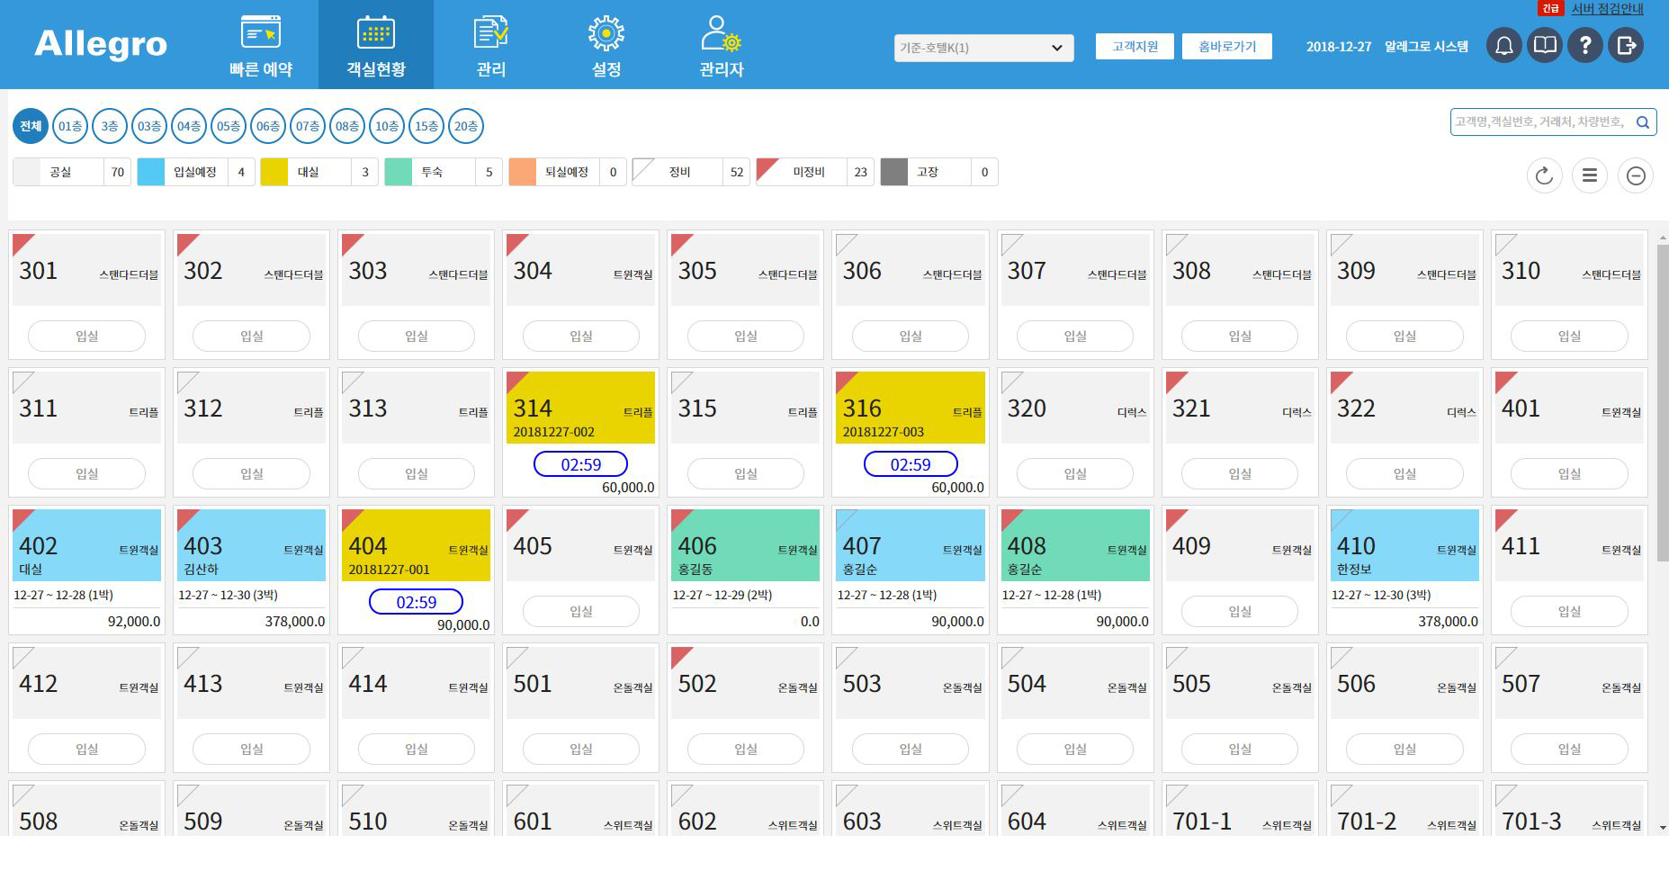The image size is (1669, 880).
Task: Click the 고객지원 button
Action: 1135,46
